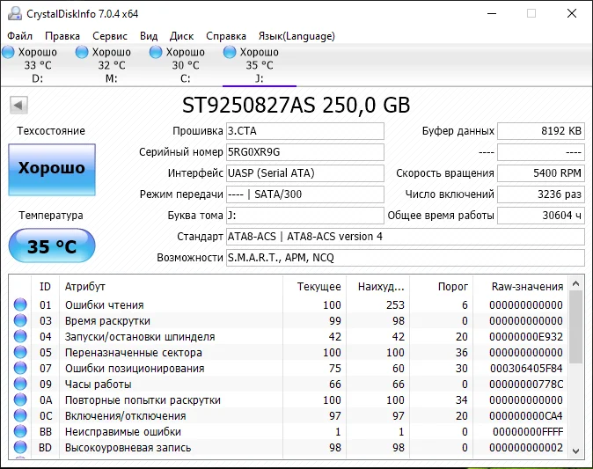Open the Диск menu
The image size is (593, 469).
tap(181, 36)
